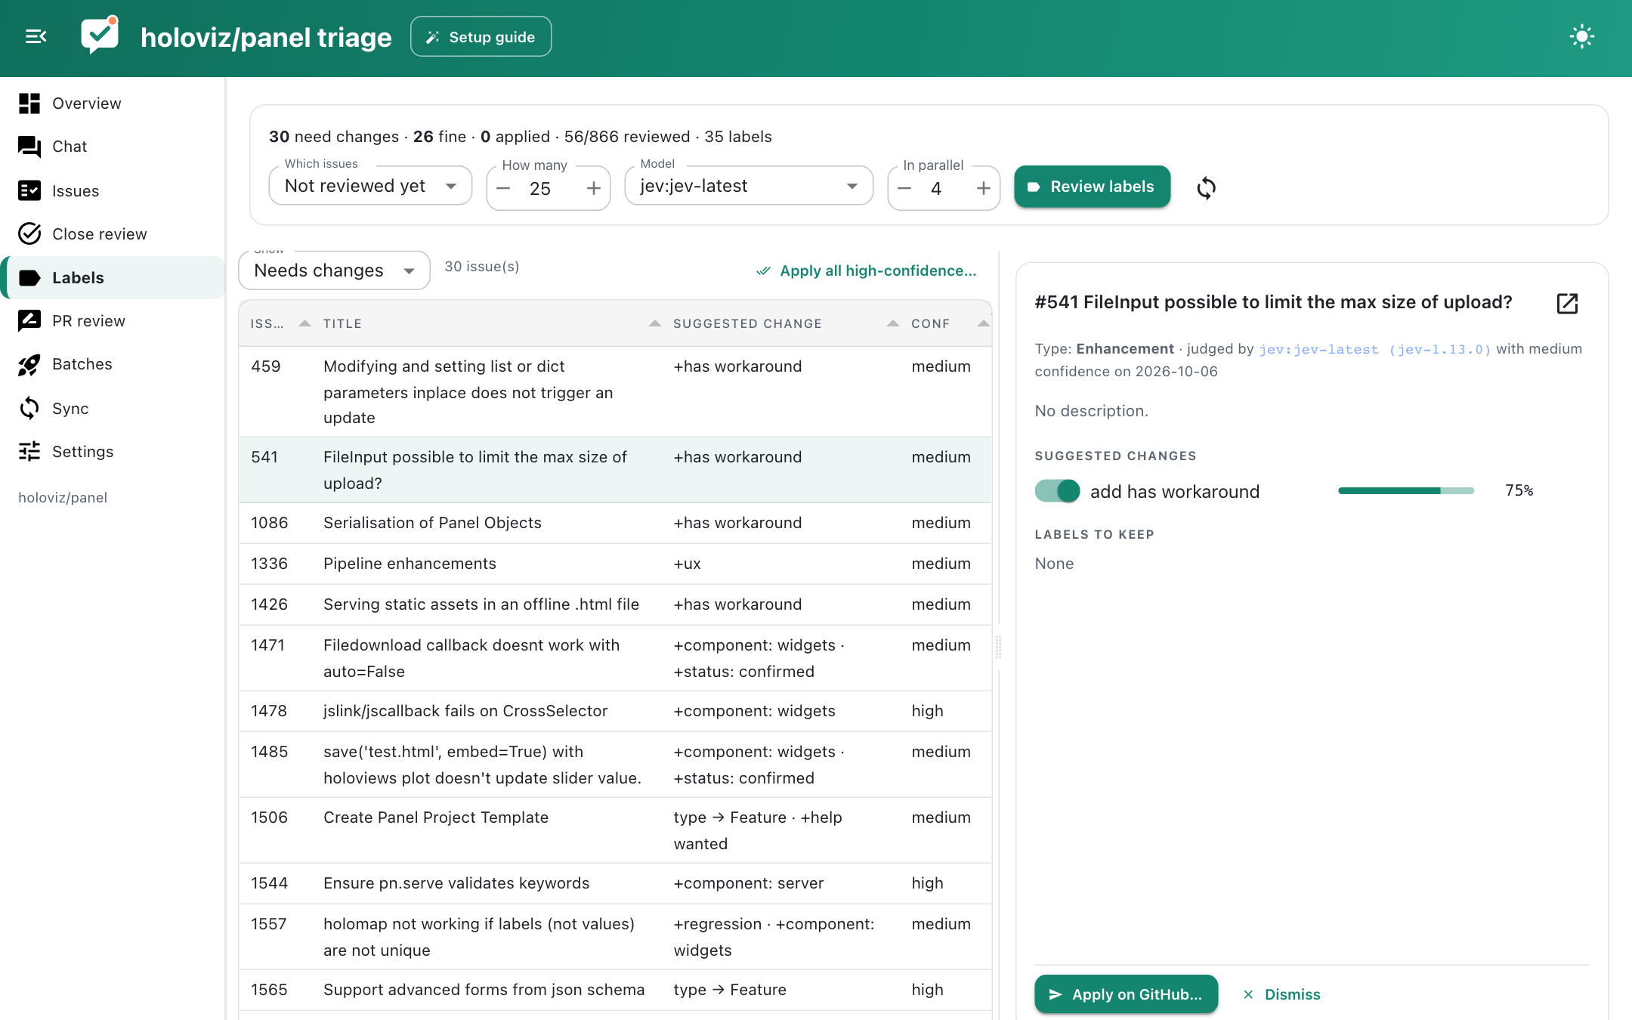Open issue #541 in new window icon
Screen dimensions: 1632x1020
[1567, 303]
